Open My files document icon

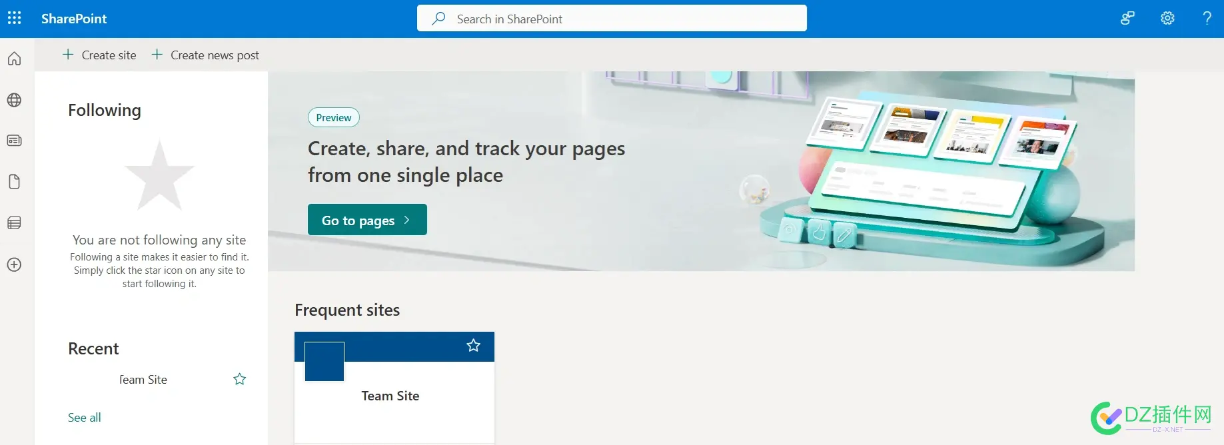tap(14, 182)
